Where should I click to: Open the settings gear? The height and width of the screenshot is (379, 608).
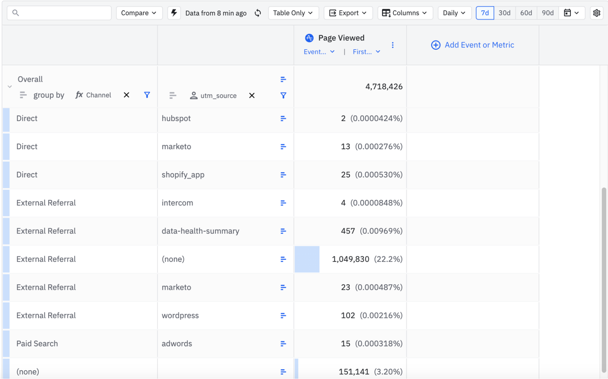tap(596, 13)
